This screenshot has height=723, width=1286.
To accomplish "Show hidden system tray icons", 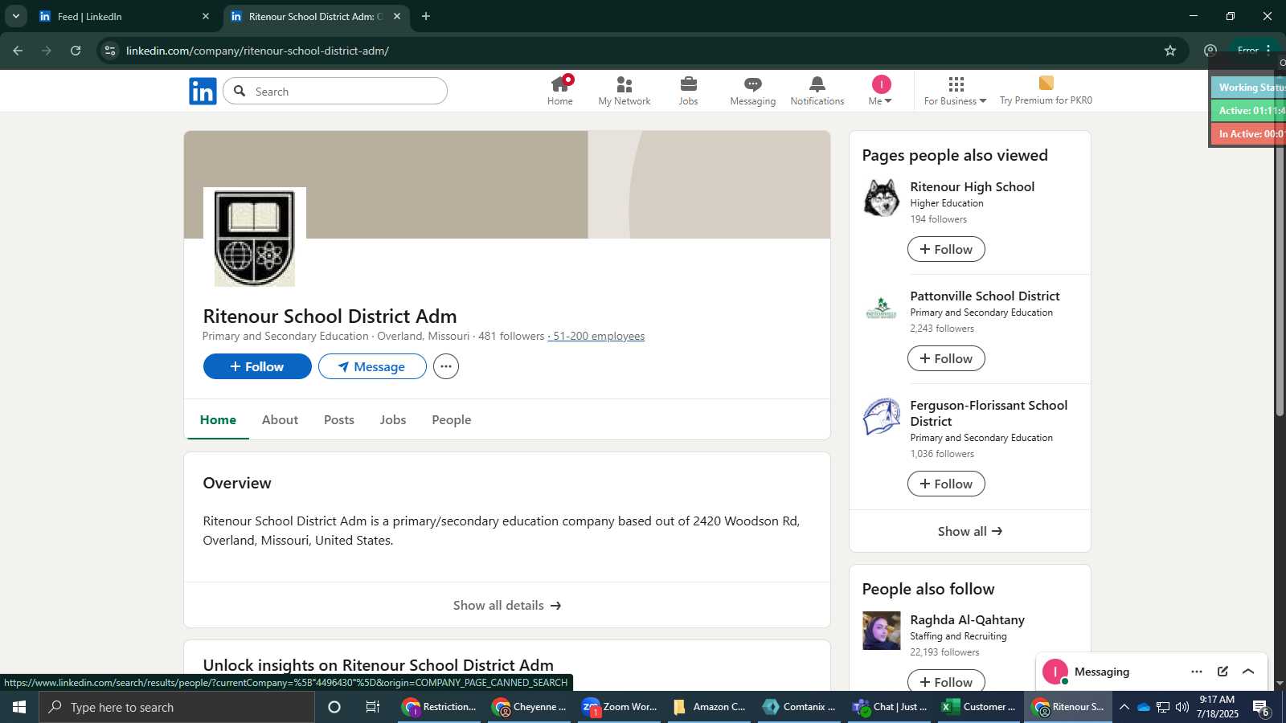I will [x=1124, y=707].
